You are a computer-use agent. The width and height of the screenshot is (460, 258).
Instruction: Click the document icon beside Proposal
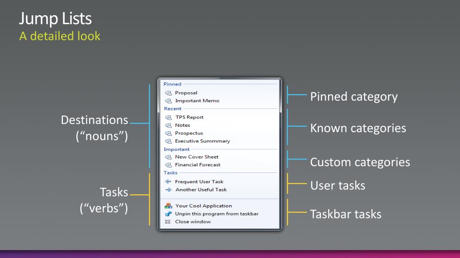[x=168, y=93]
